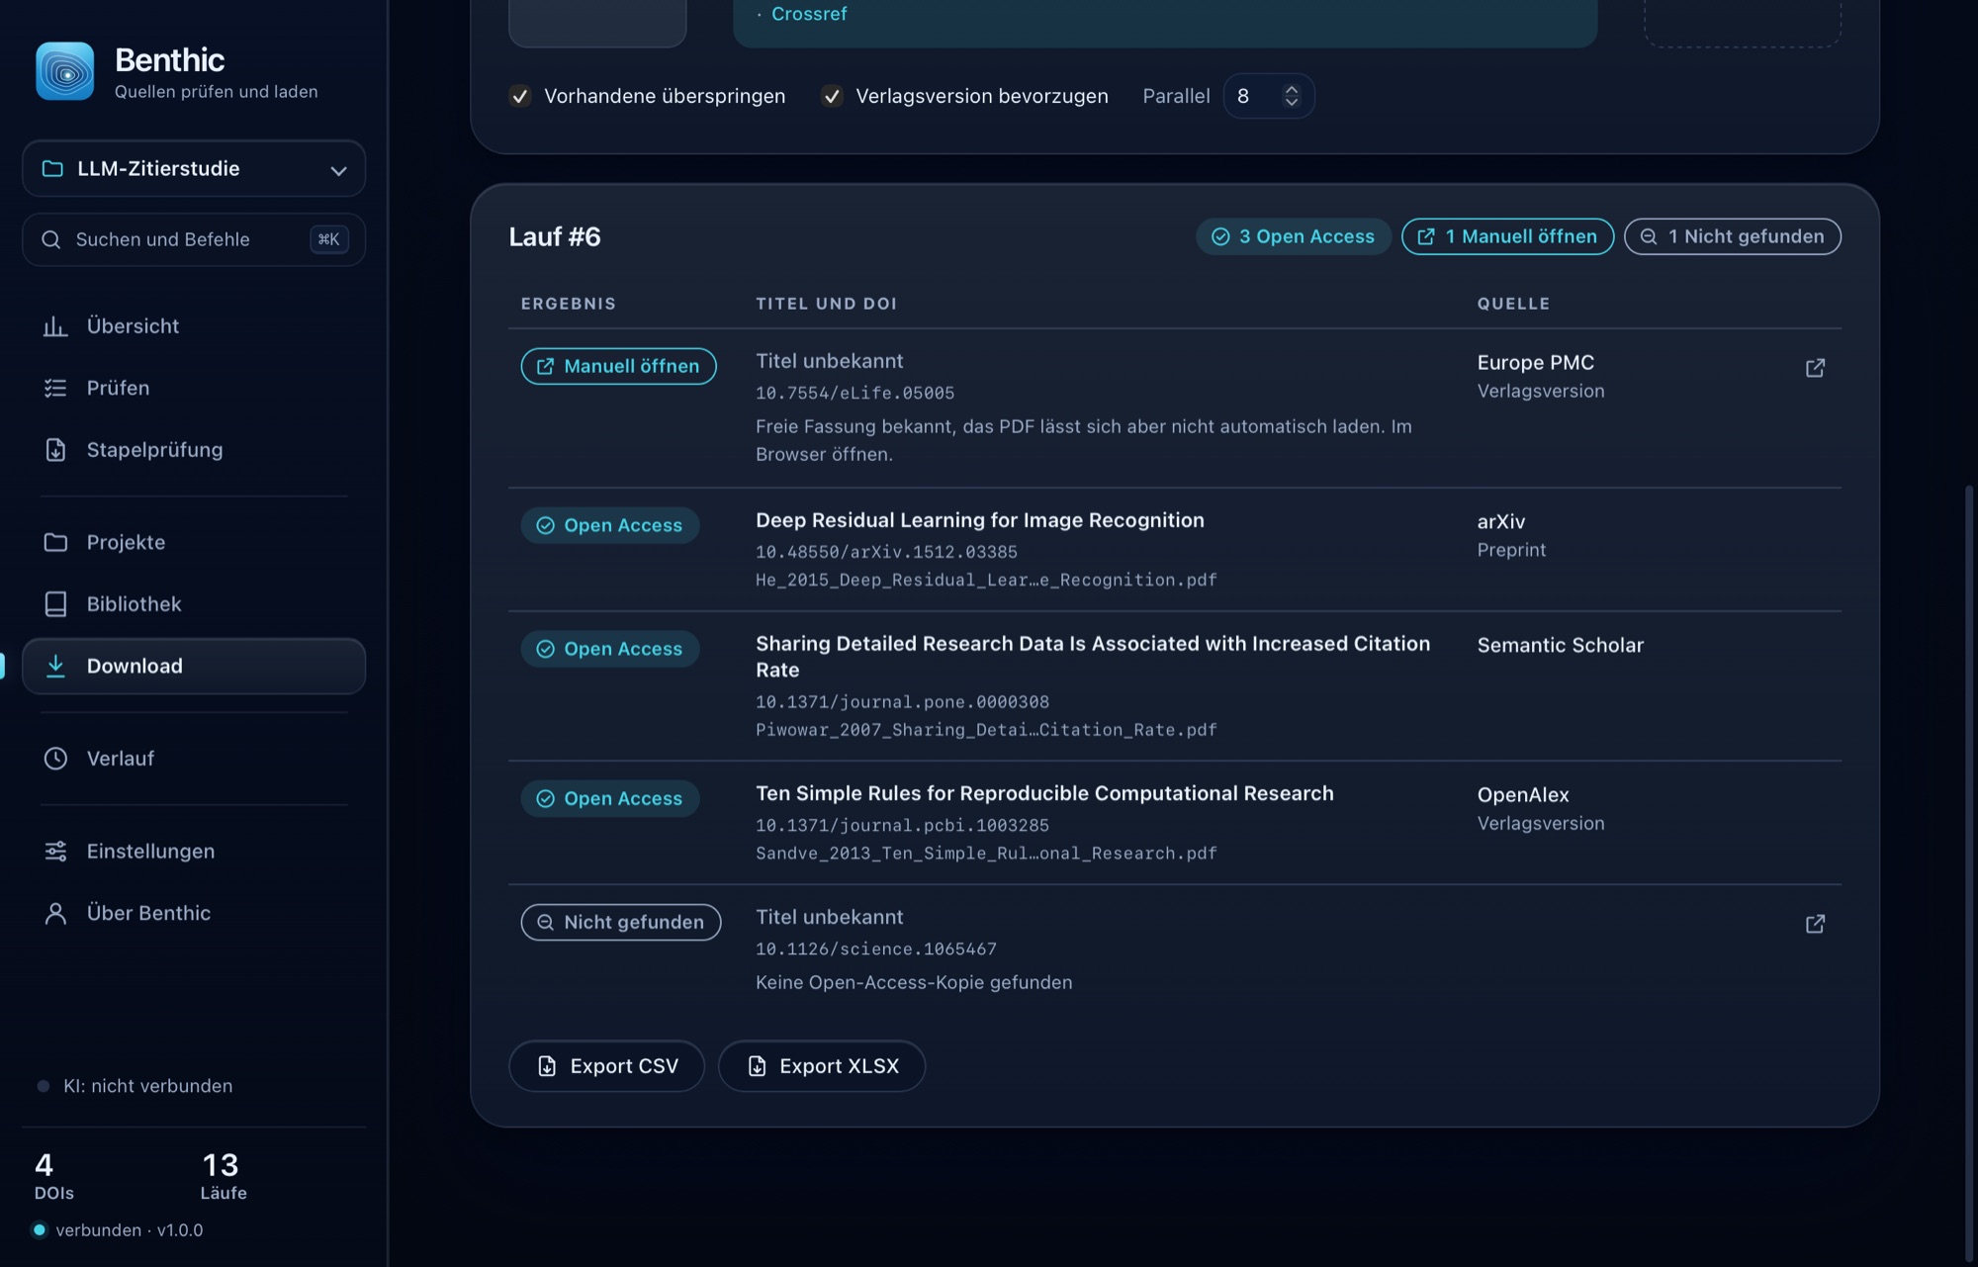Open external link icon for science.1065467 row
The image size is (1978, 1267).
1815,924
